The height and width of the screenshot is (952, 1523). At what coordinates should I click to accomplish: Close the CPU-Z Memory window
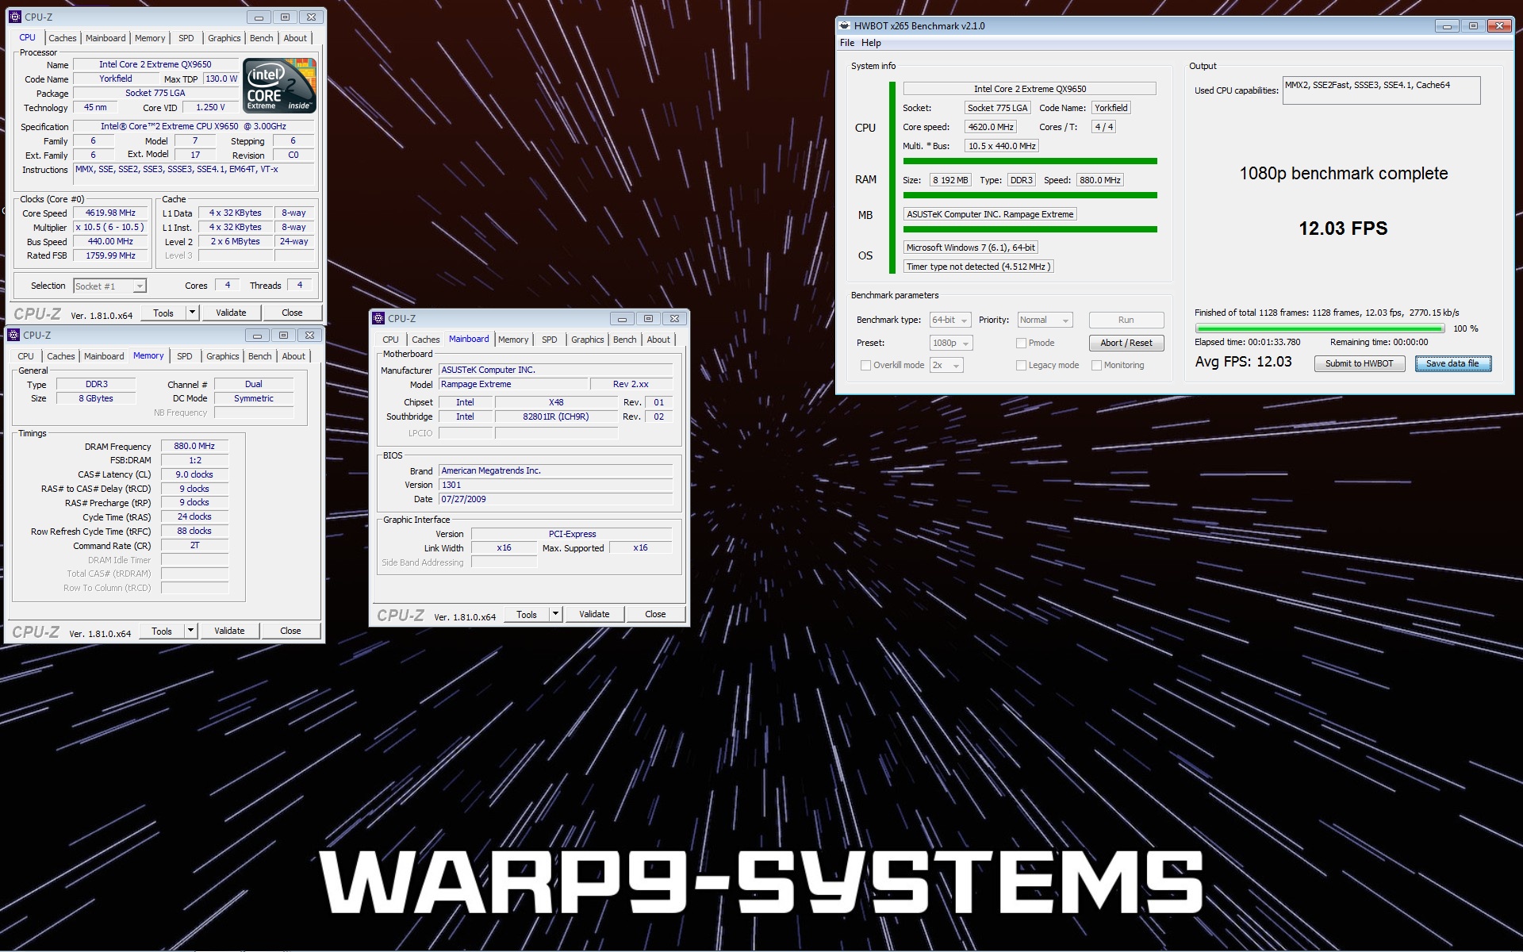[x=310, y=336]
